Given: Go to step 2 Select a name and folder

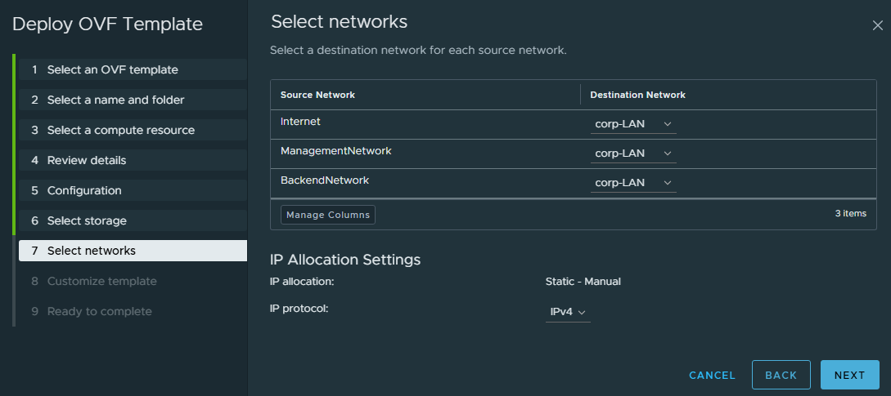Looking at the screenshot, I should pyautogui.click(x=115, y=100).
